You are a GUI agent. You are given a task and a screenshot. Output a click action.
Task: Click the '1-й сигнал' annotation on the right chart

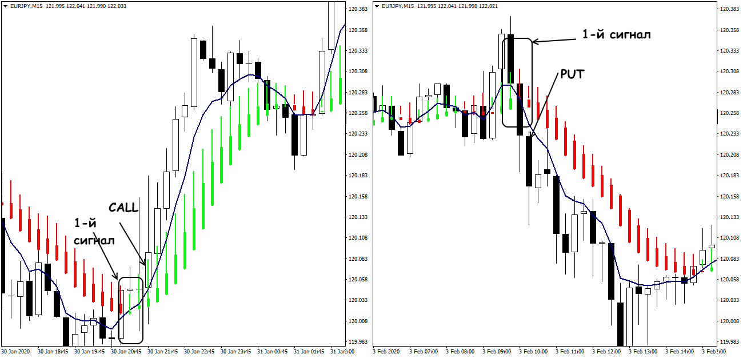click(616, 34)
